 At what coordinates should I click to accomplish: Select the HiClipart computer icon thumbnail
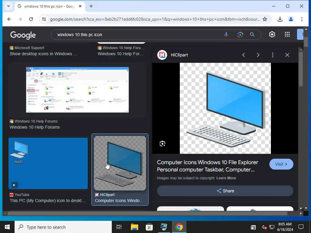120,163
